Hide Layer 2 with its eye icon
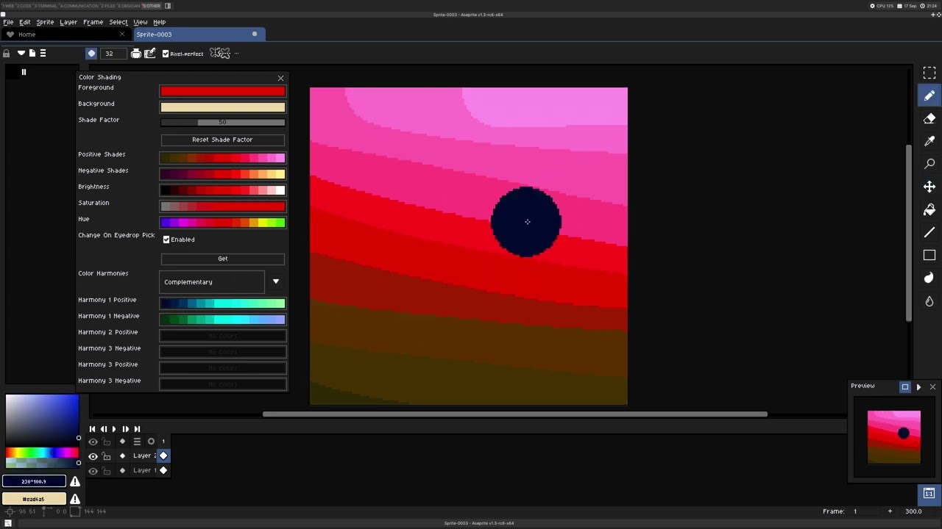This screenshot has height=529, width=942. point(93,456)
